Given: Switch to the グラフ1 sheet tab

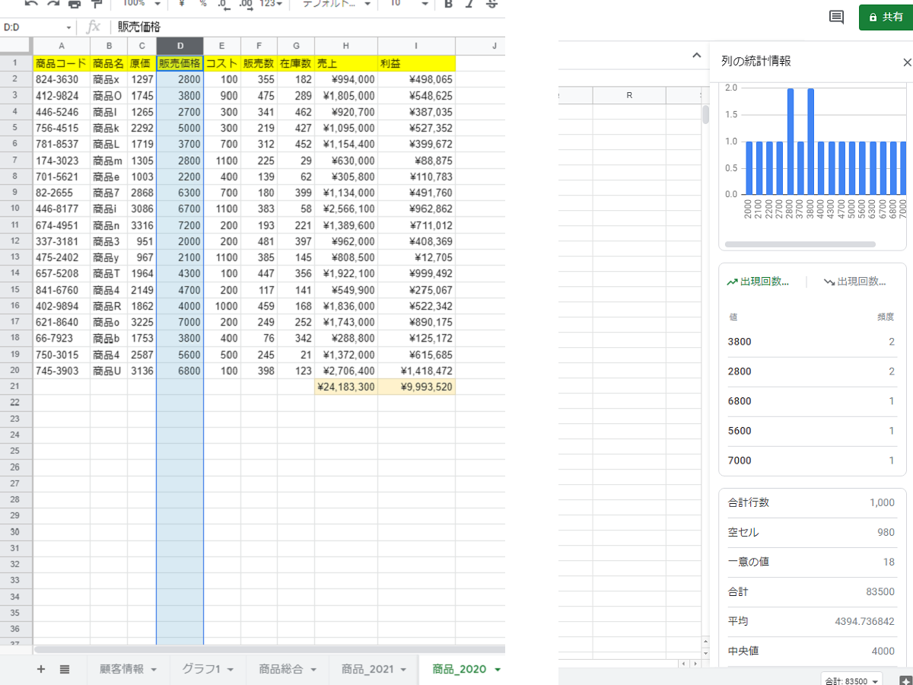Looking at the screenshot, I should 201,669.
